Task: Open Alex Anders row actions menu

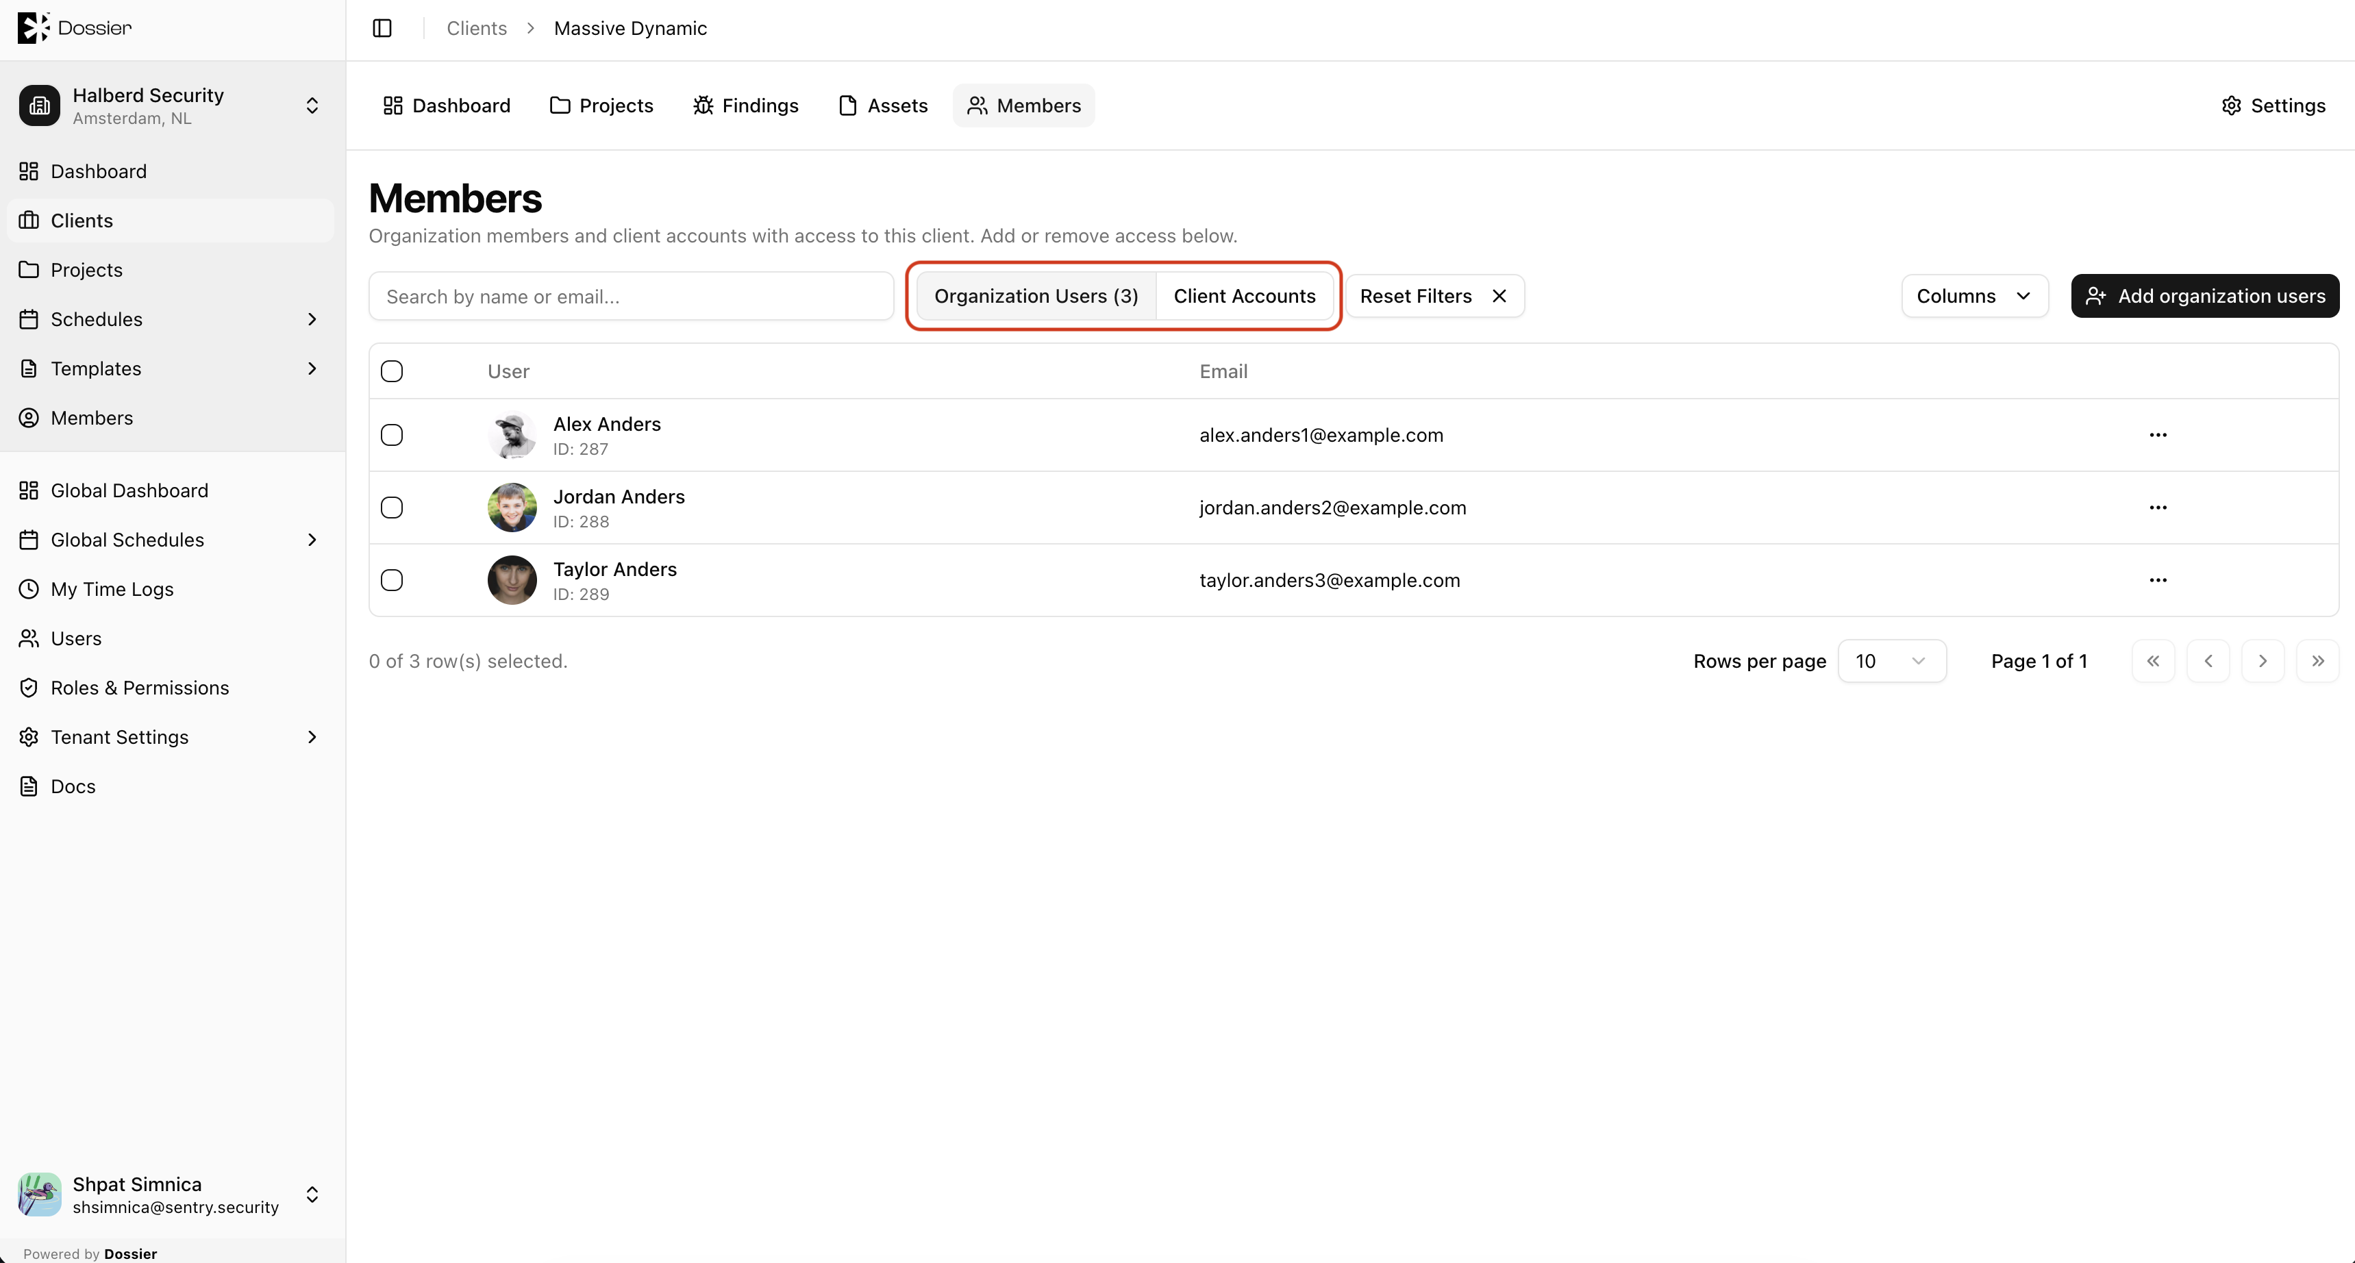Action: point(2158,435)
